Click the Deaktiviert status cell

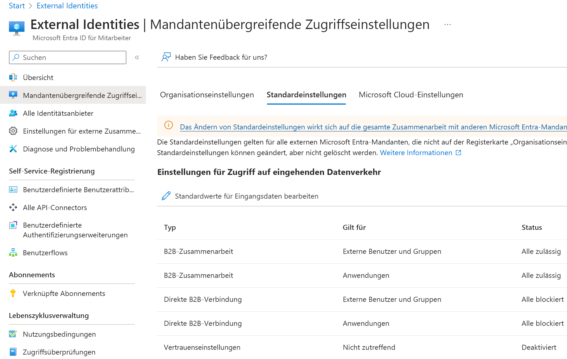pyautogui.click(x=539, y=347)
